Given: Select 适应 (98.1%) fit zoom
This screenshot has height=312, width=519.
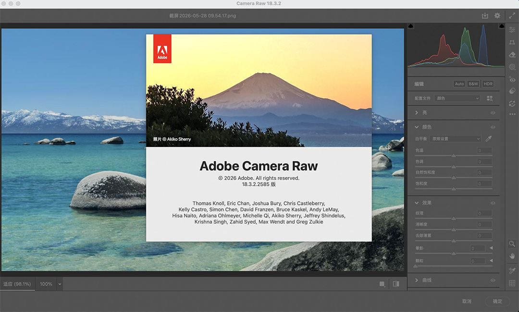Looking at the screenshot, I should (x=17, y=284).
